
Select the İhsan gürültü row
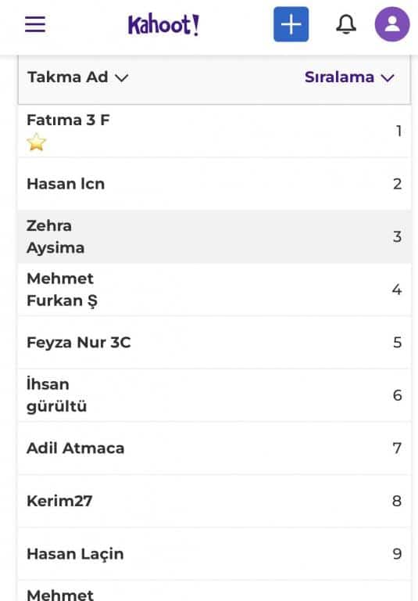click(x=214, y=395)
